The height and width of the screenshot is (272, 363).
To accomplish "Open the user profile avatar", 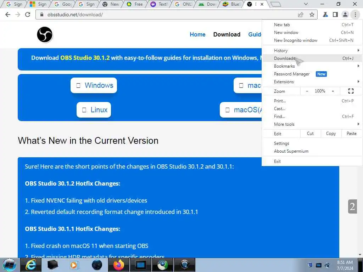I will click(345, 15).
